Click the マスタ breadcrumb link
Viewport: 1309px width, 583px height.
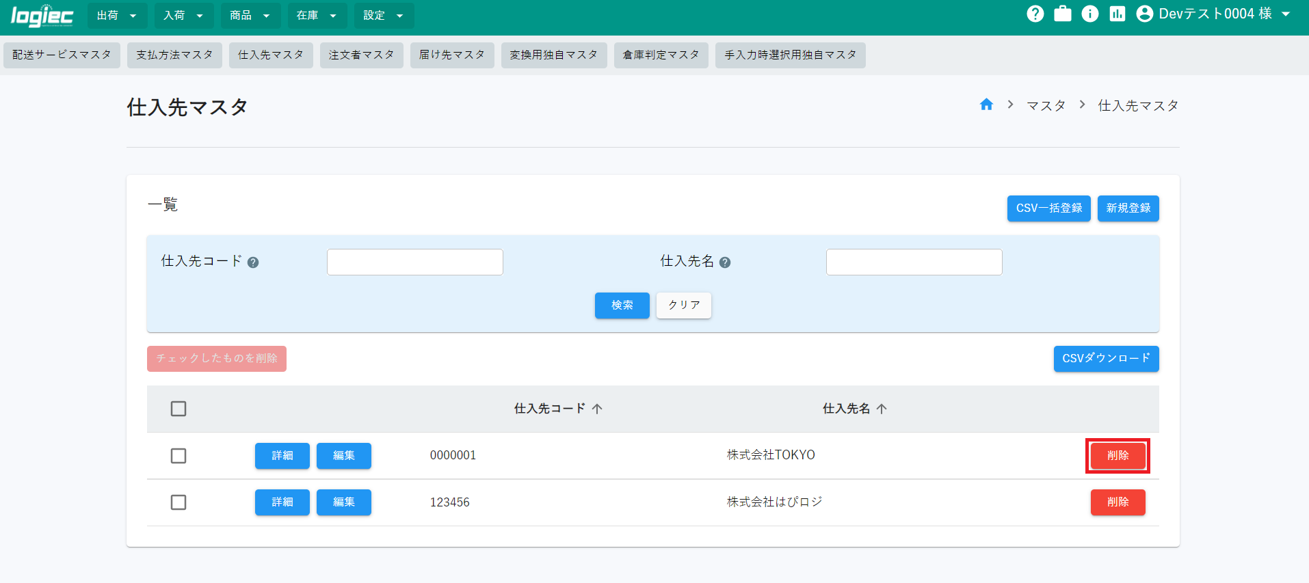[x=1046, y=106]
